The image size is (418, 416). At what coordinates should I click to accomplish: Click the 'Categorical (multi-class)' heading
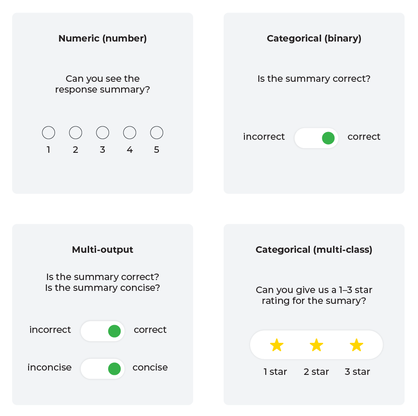[x=314, y=250]
